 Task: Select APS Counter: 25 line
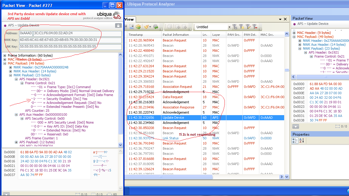click(37, 111)
